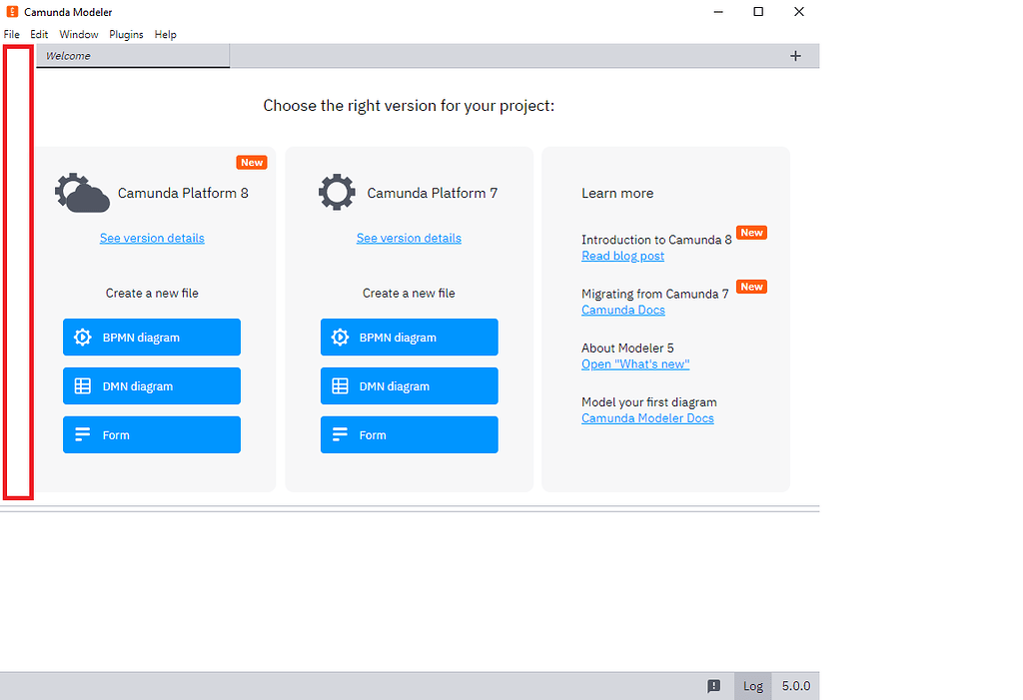
Task: Click the "Camunda Platform 8" heading
Action: click(183, 193)
